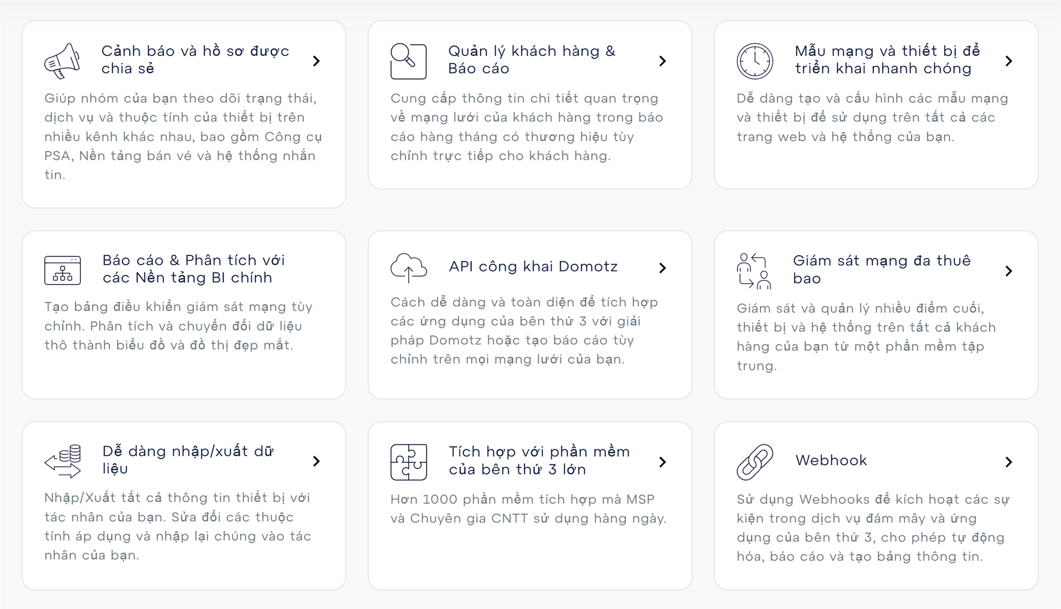Viewport: 1061px width, 609px height.
Task: Expand chevron beside Quản lý khách hàng
Action: coord(663,61)
